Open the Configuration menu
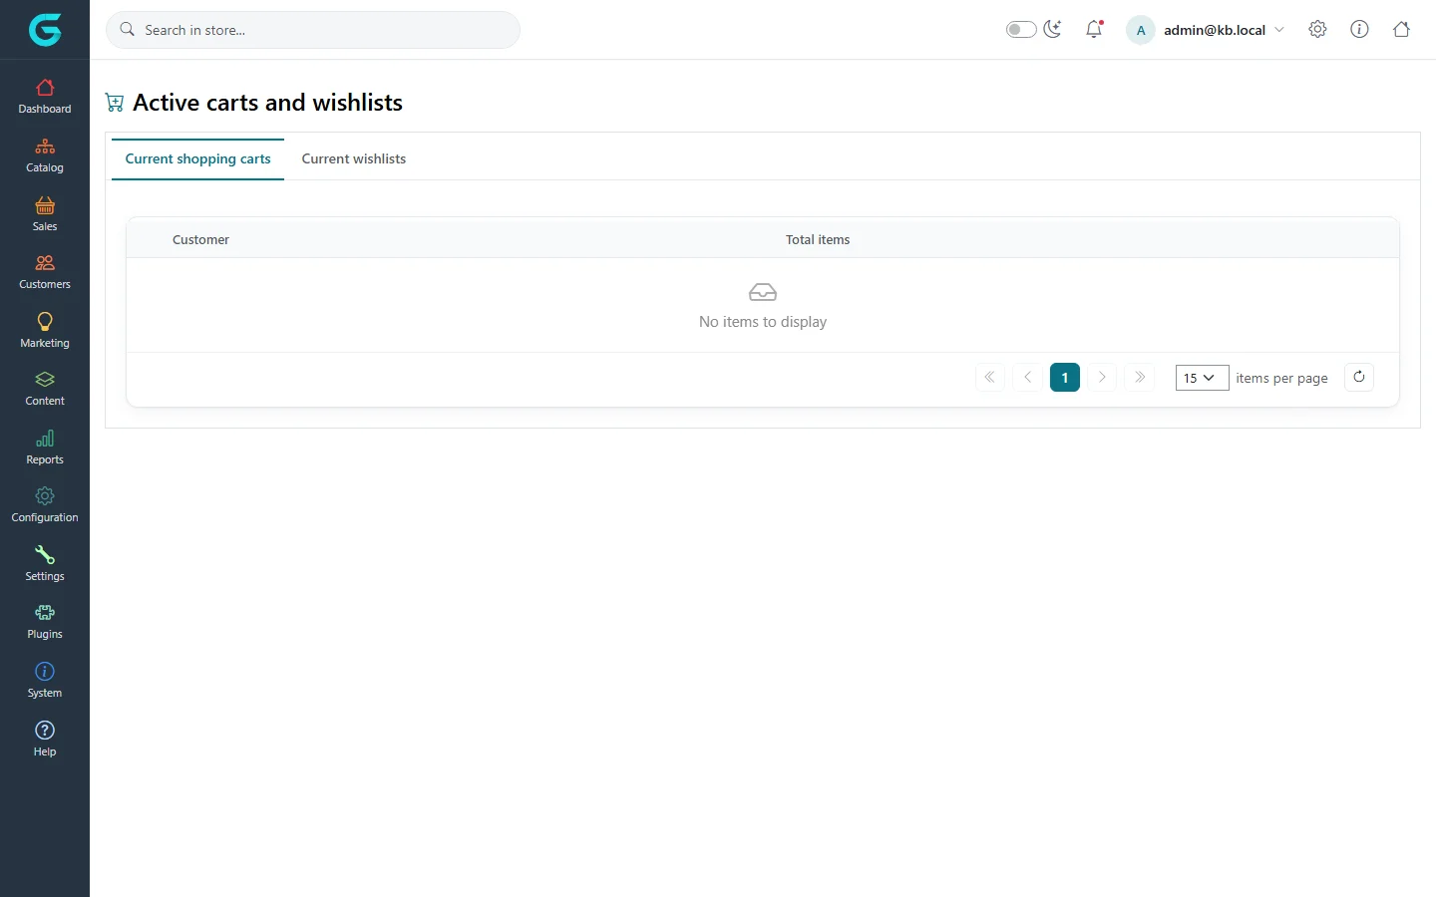 coord(45,505)
